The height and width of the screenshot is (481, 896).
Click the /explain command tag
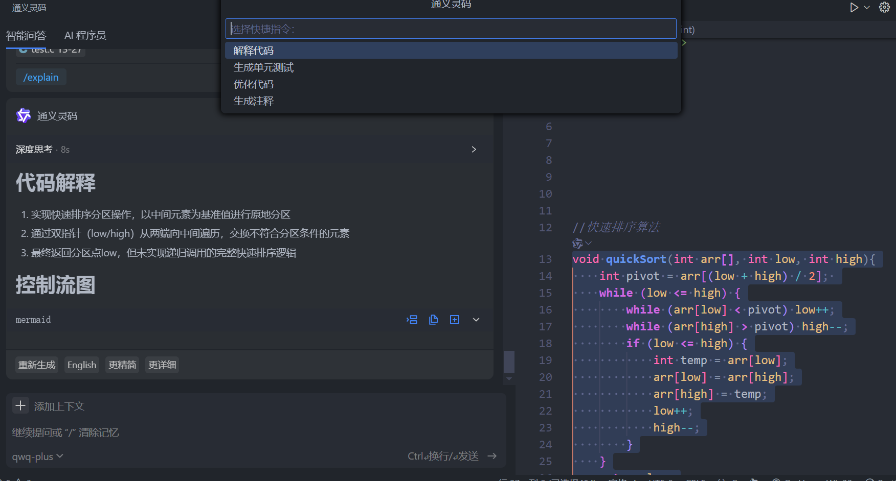pos(41,77)
